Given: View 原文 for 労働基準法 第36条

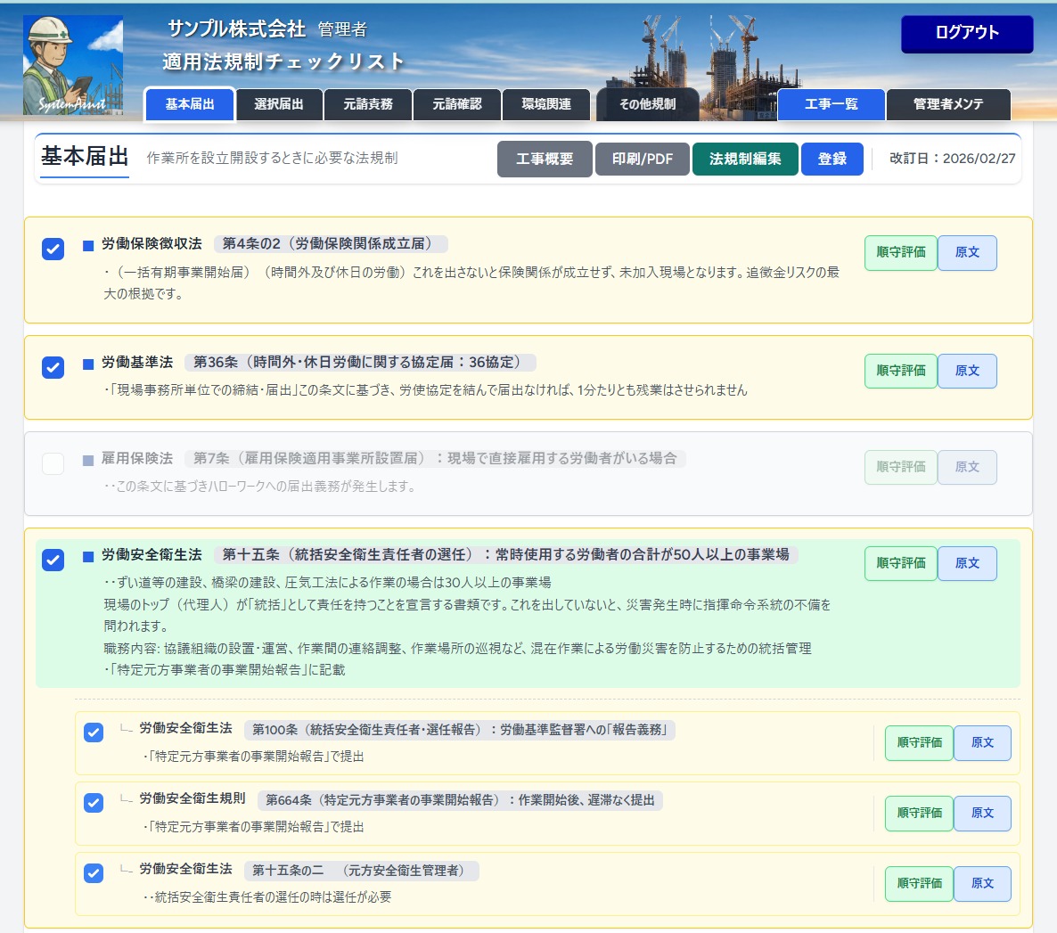Looking at the screenshot, I should pyautogui.click(x=967, y=371).
